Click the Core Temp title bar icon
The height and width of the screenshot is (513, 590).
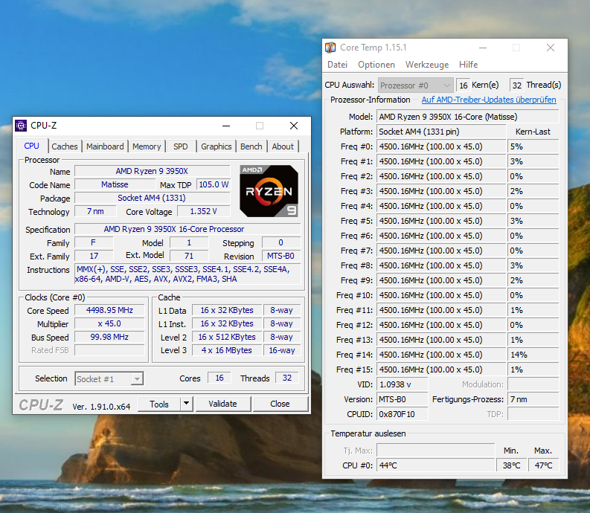[330, 48]
